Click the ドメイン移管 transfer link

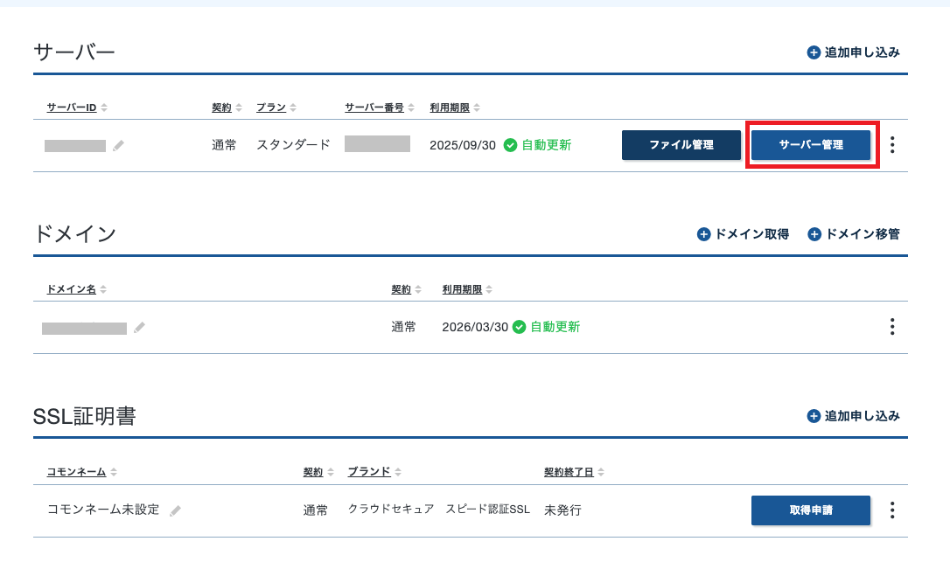[x=854, y=234]
